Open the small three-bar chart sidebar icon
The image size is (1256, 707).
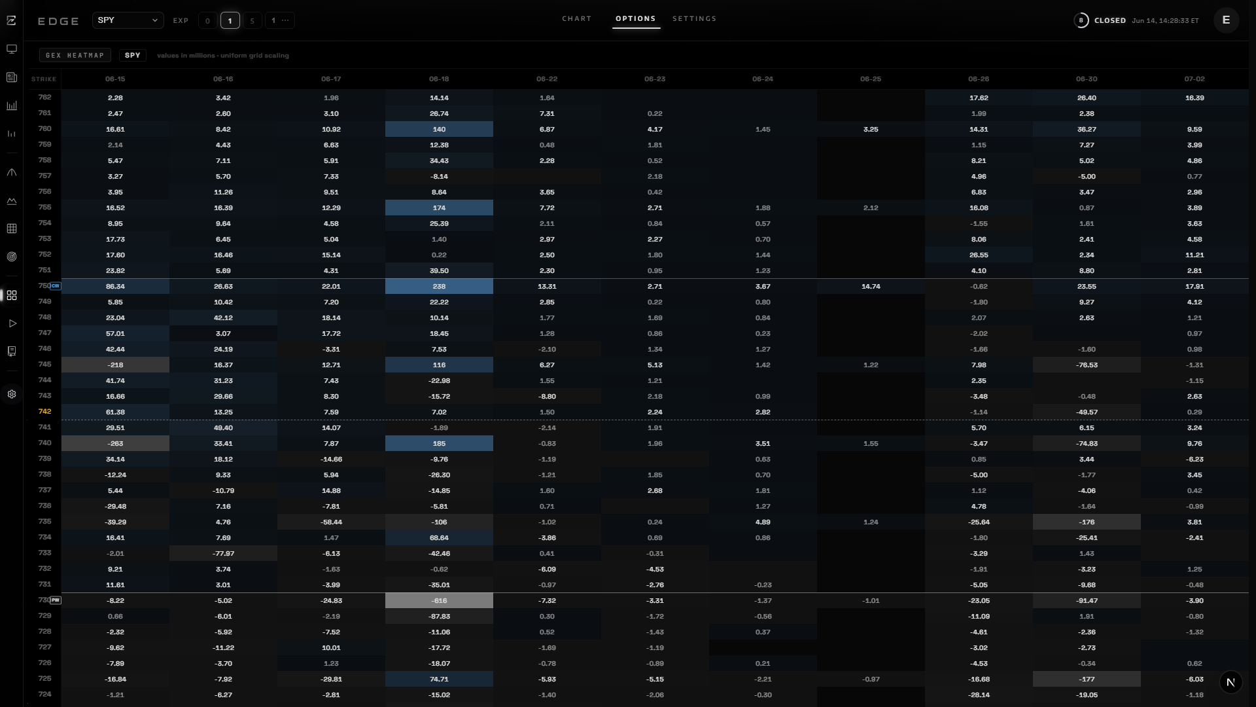pyautogui.click(x=12, y=134)
